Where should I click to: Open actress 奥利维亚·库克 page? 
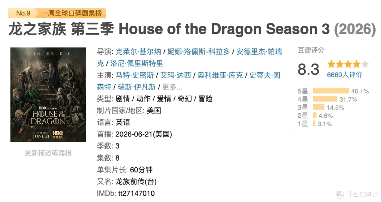tap(220, 75)
